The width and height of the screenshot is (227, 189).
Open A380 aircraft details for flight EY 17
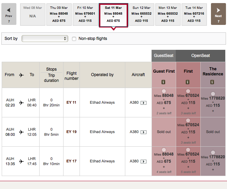(143, 161)
